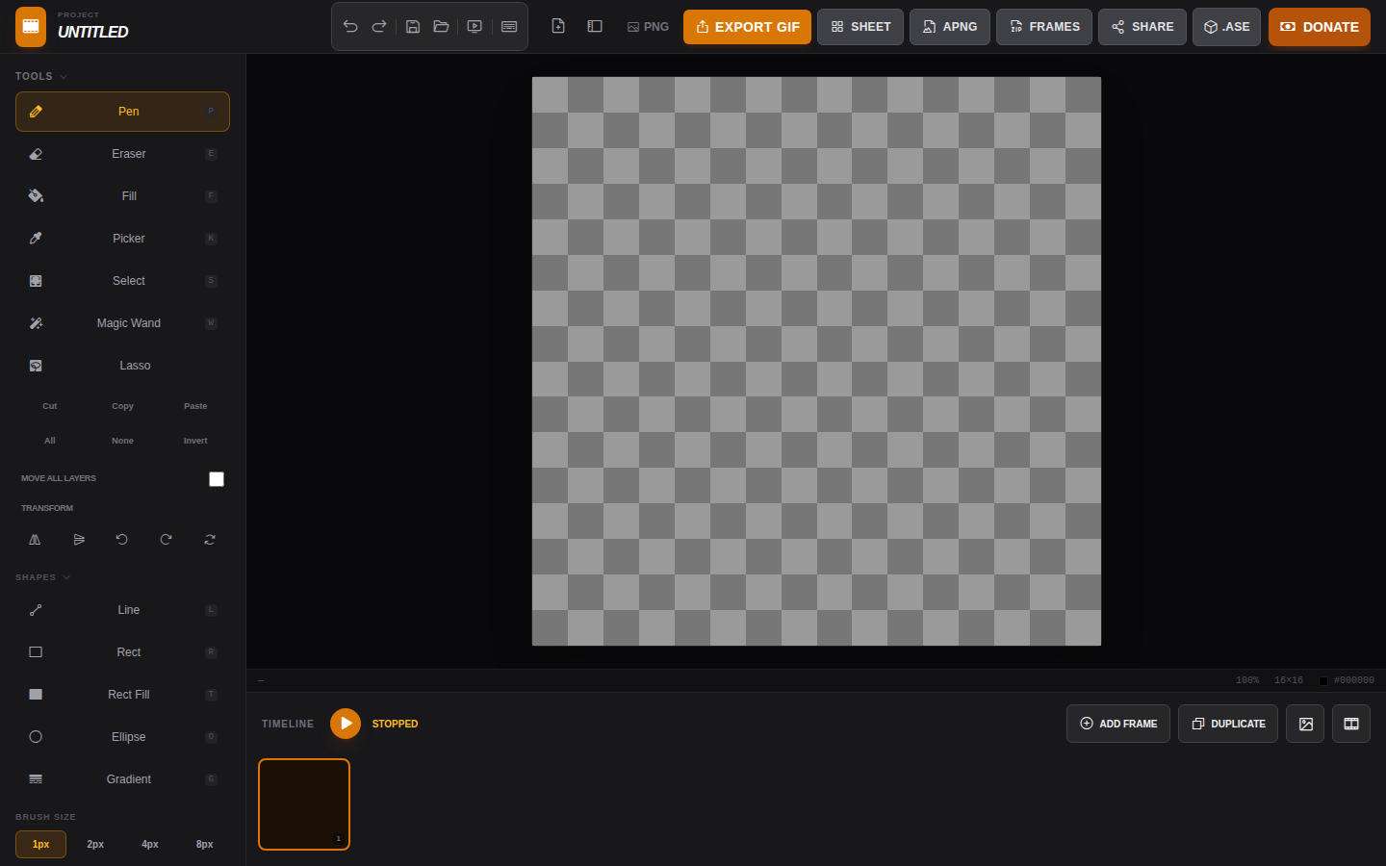Click the orange film logo icon

point(31,27)
